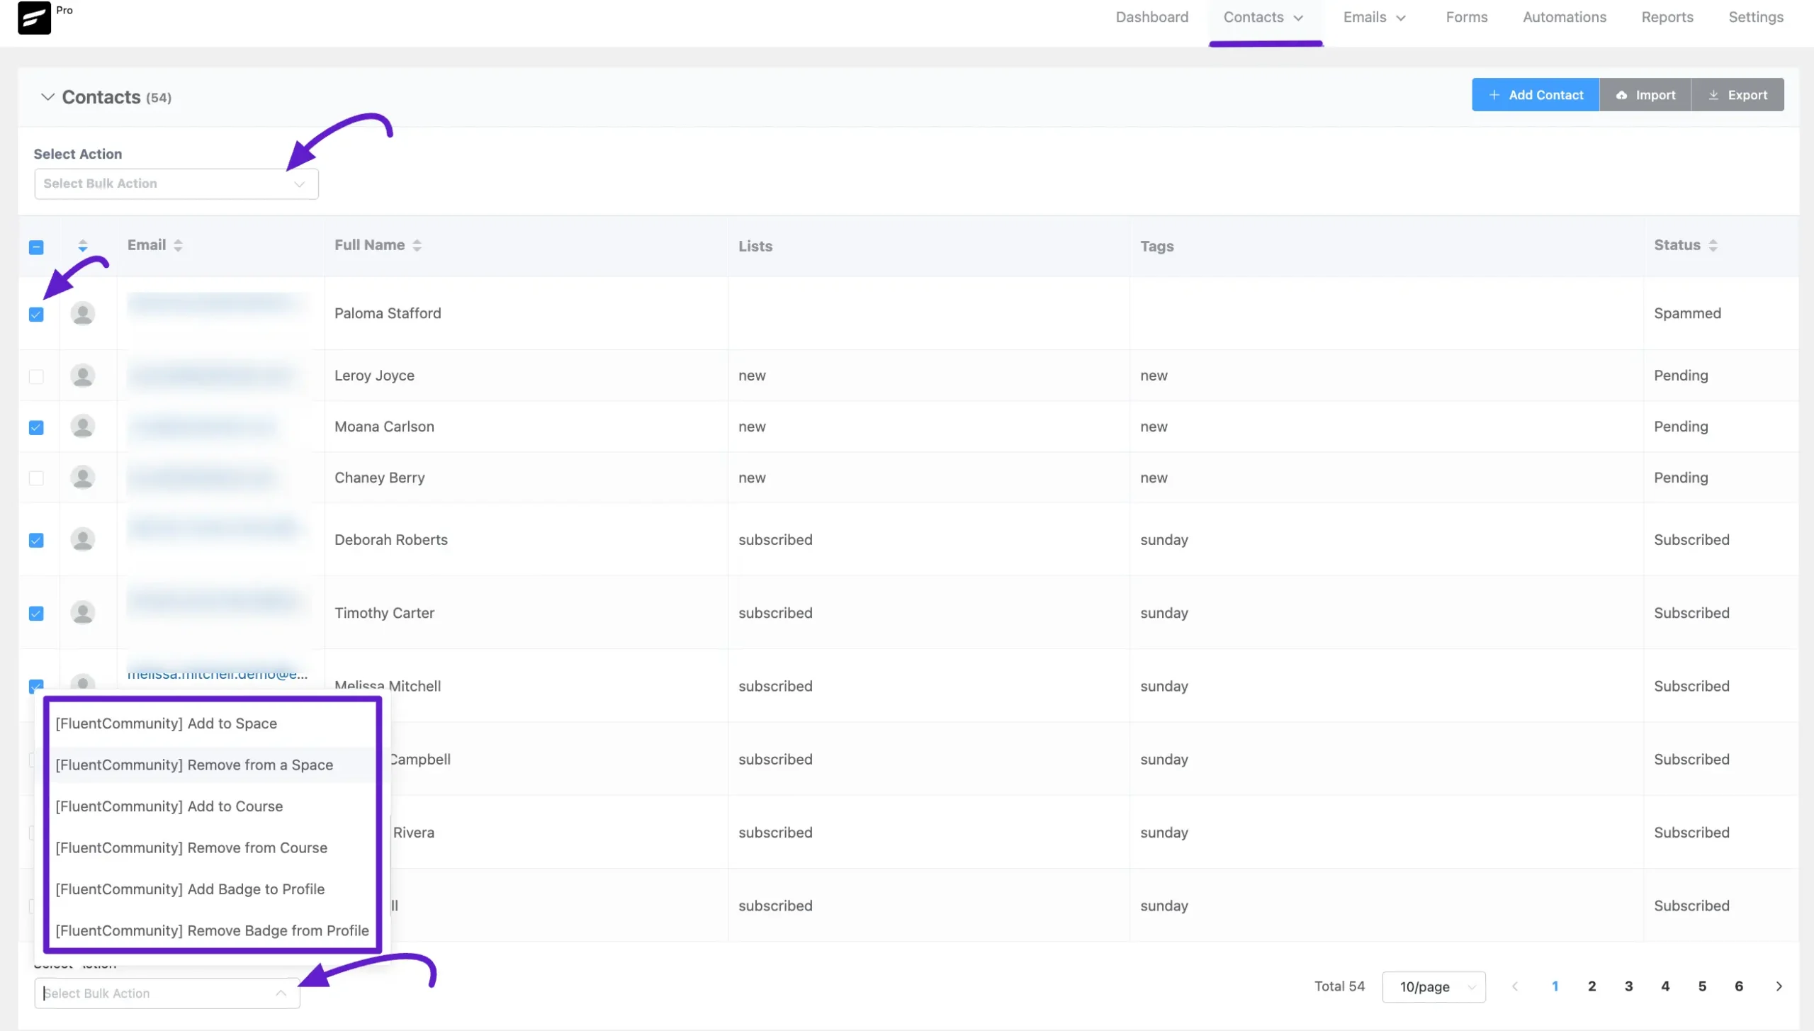Click the melissa.mitchell.demo email link
Screen dimensions: 1814x1031
click(217, 674)
